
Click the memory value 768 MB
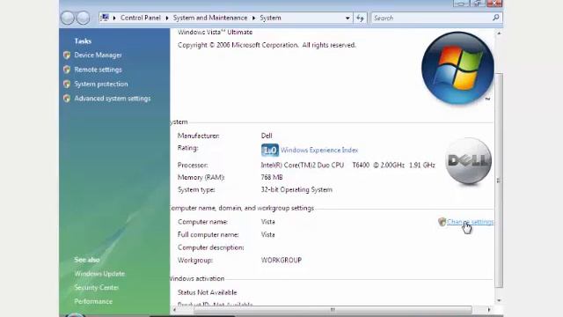(272, 178)
